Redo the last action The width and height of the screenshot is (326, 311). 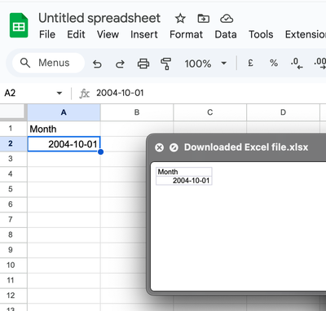pyautogui.click(x=120, y=64)
